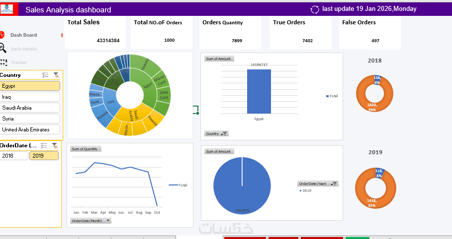Toggle multi-select on the Country slicer
Image resolution: width=452 pixels, height=239 pixels.
coord(45,75)
